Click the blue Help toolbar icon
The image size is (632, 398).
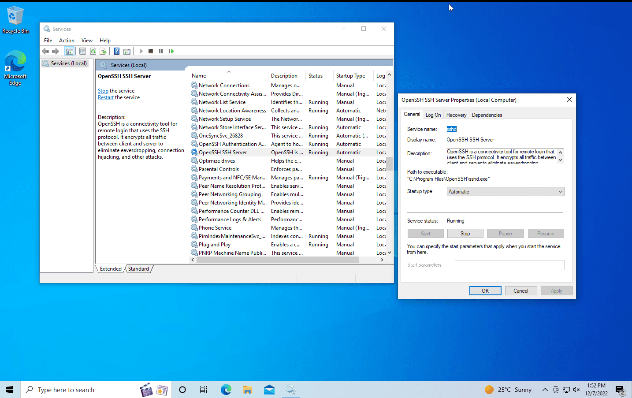pos(116,51)
